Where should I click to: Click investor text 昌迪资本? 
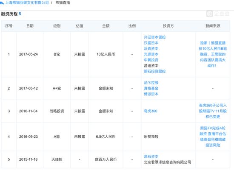click(x=151, y=66)
